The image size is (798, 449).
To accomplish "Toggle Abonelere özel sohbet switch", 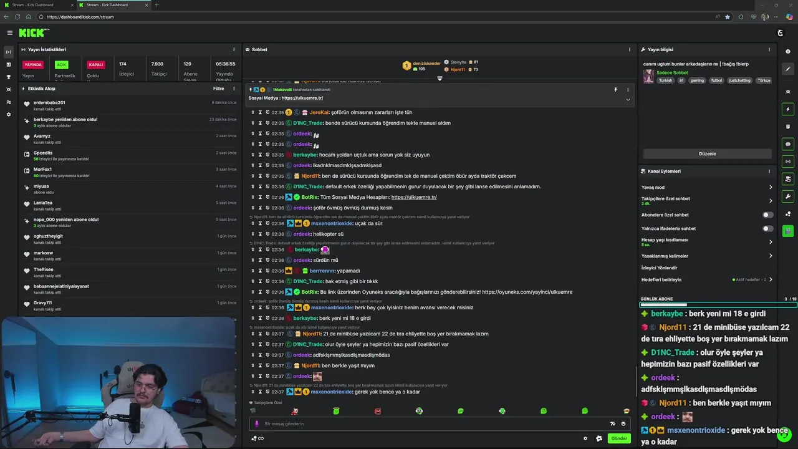I will [768, 215].
